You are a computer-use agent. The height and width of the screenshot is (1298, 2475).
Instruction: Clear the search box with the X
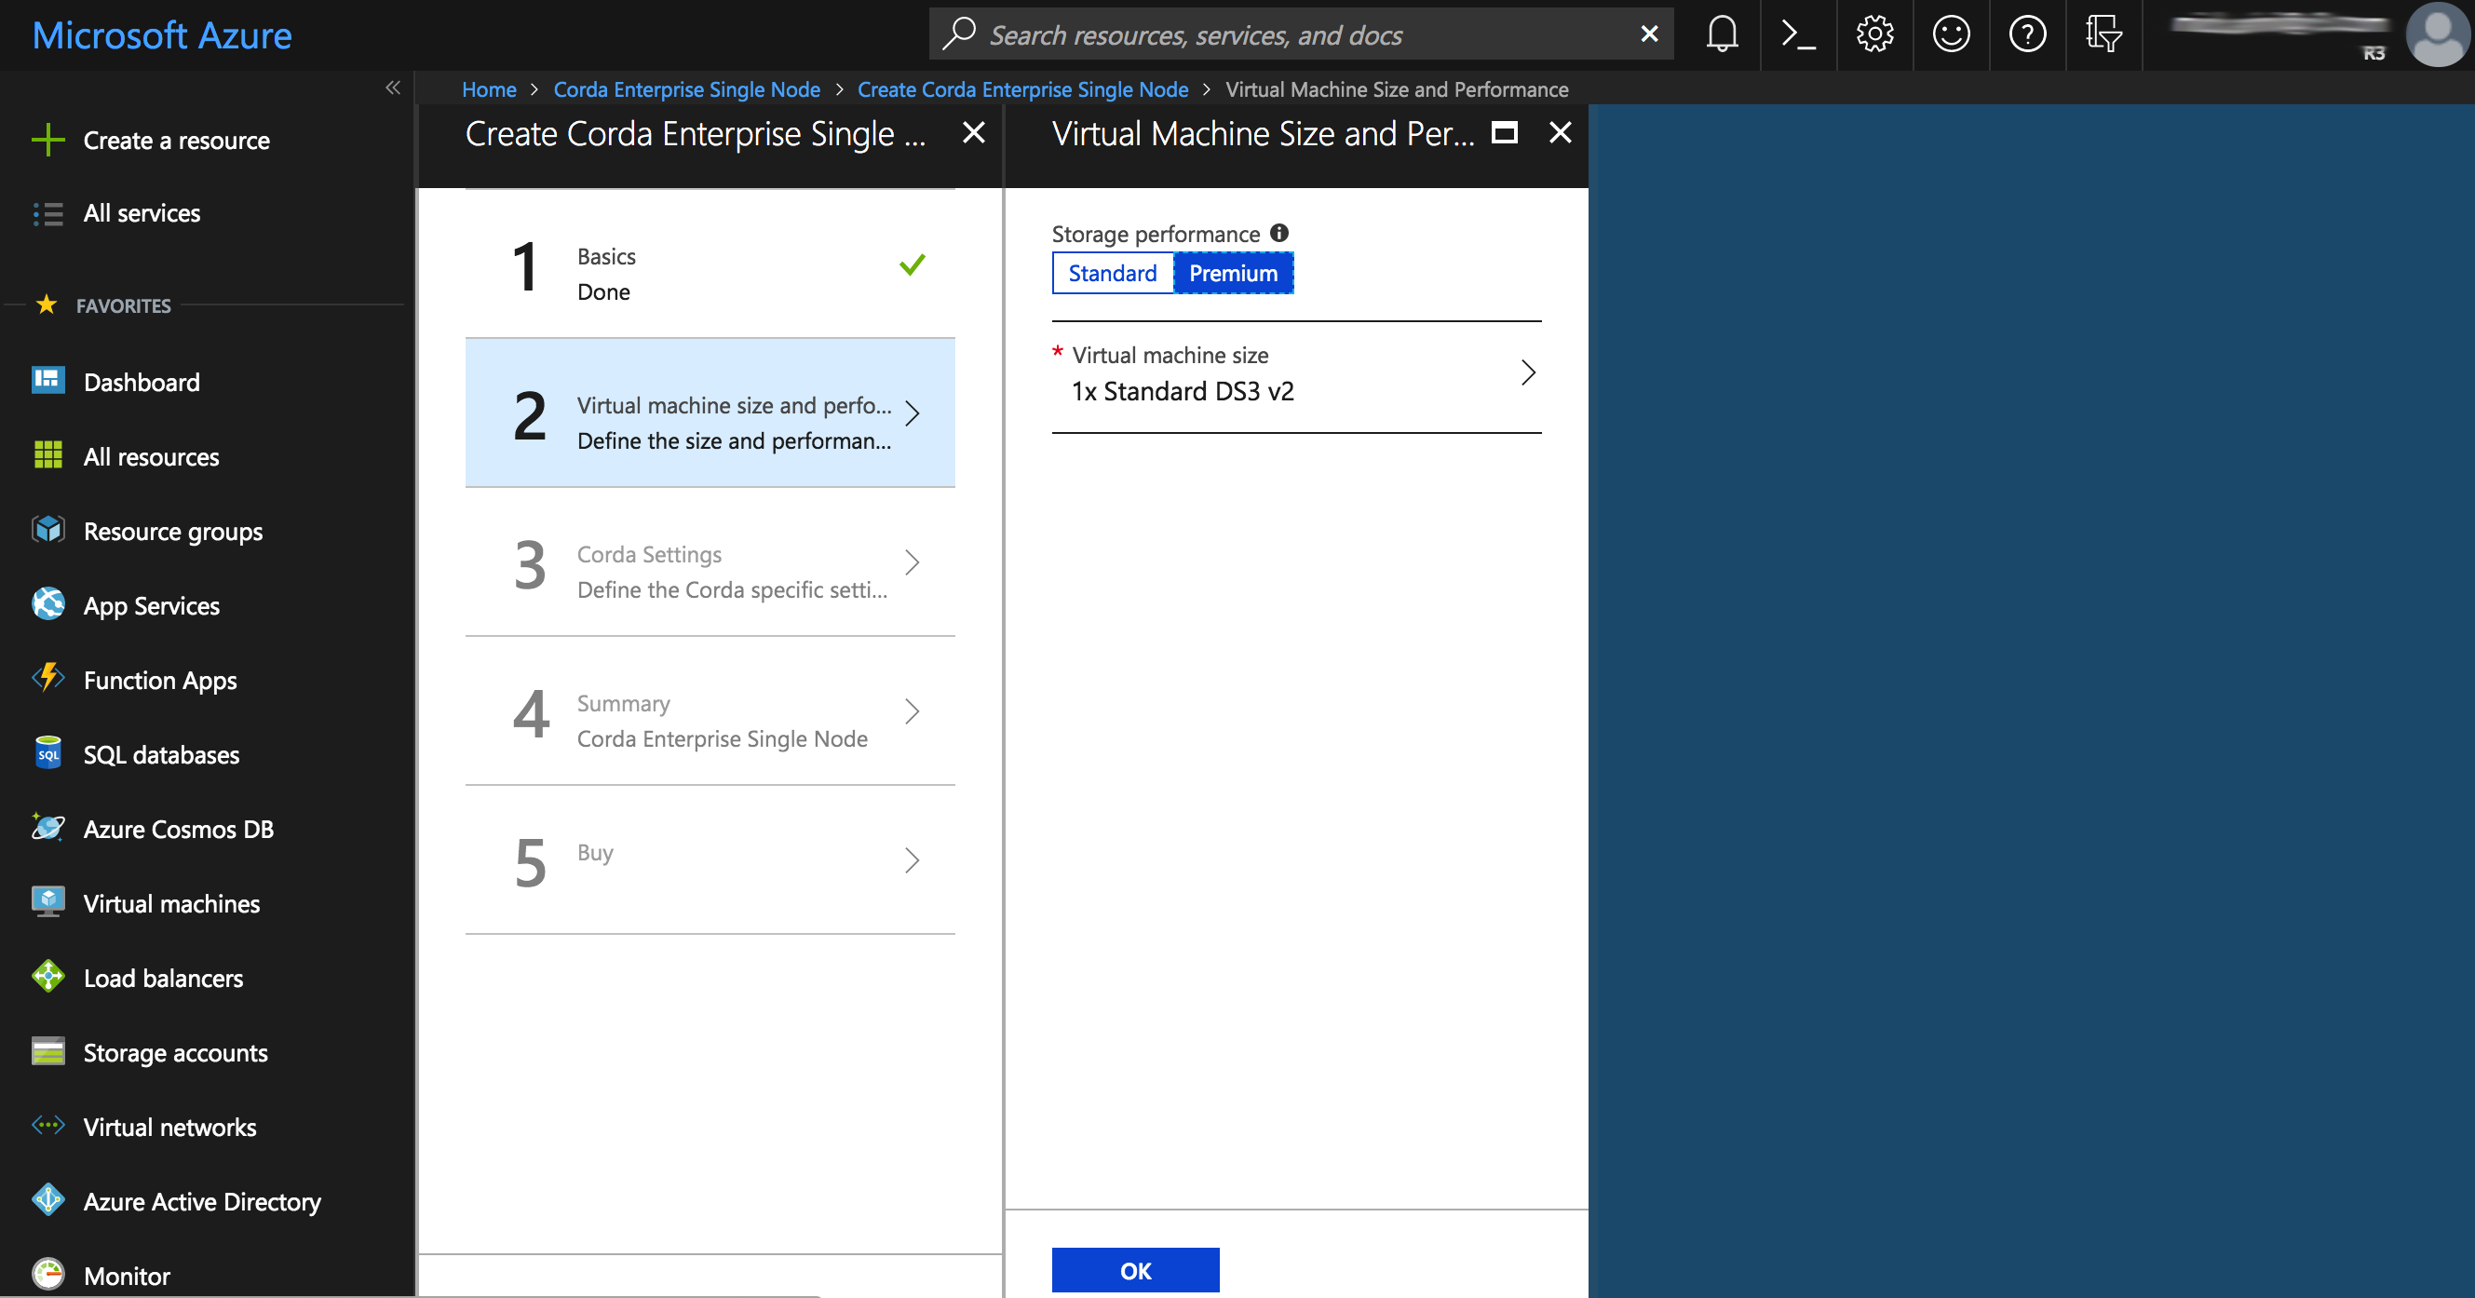pos(1649,34)
